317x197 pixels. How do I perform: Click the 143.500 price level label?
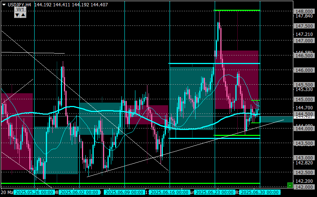tap(304, 143)
